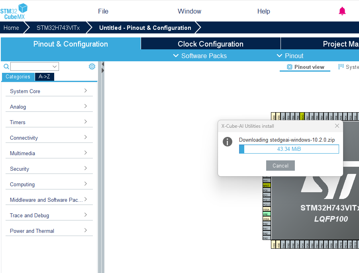Expand the System Core category
The width and height of the screenshot is (359, 273).
point(49,91)
